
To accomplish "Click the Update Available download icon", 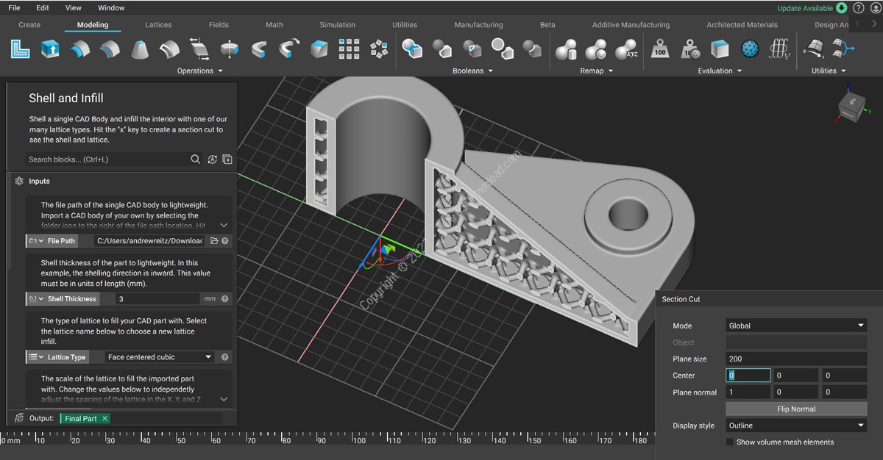I will (842, 8).
